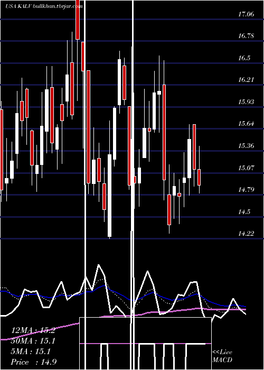Select the 16.21 price axis label
264x370 pixels.
(x=246, y=80)
